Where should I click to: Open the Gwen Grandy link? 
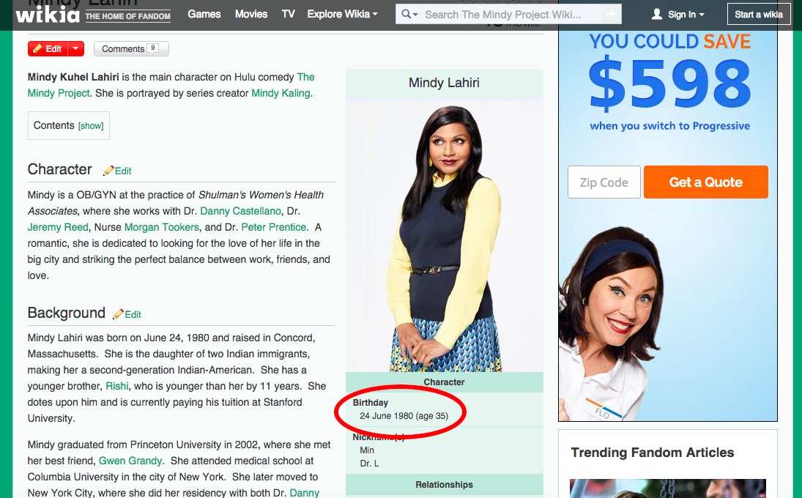tap(130, 461)
